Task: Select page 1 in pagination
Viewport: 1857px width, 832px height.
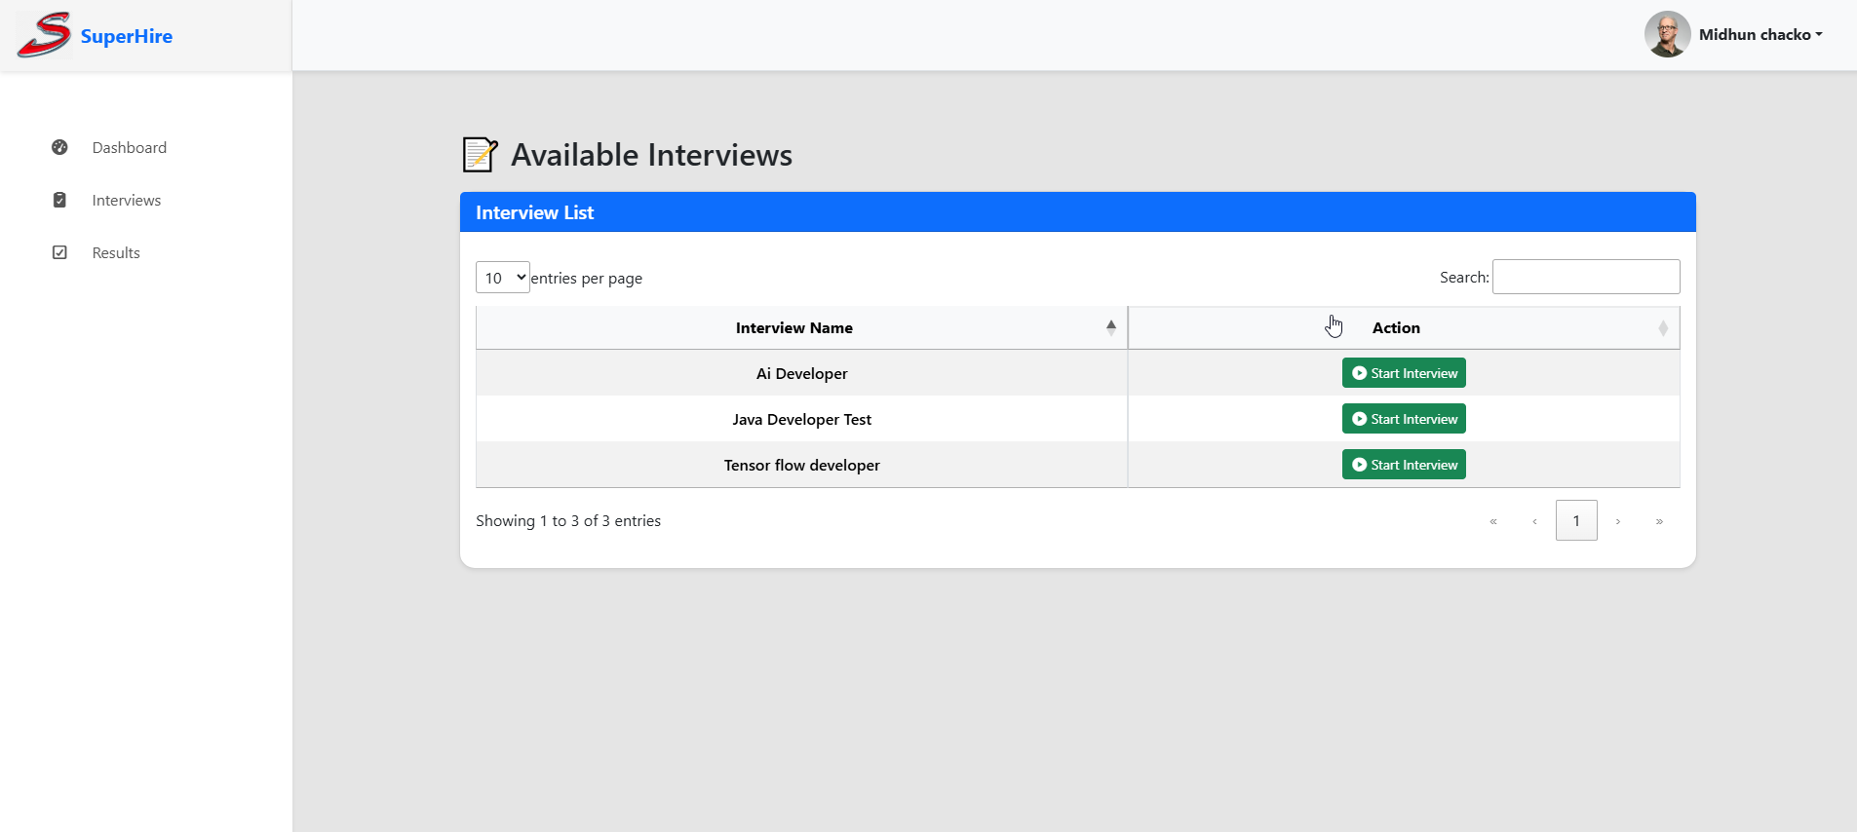Action: coord(1576,520)
